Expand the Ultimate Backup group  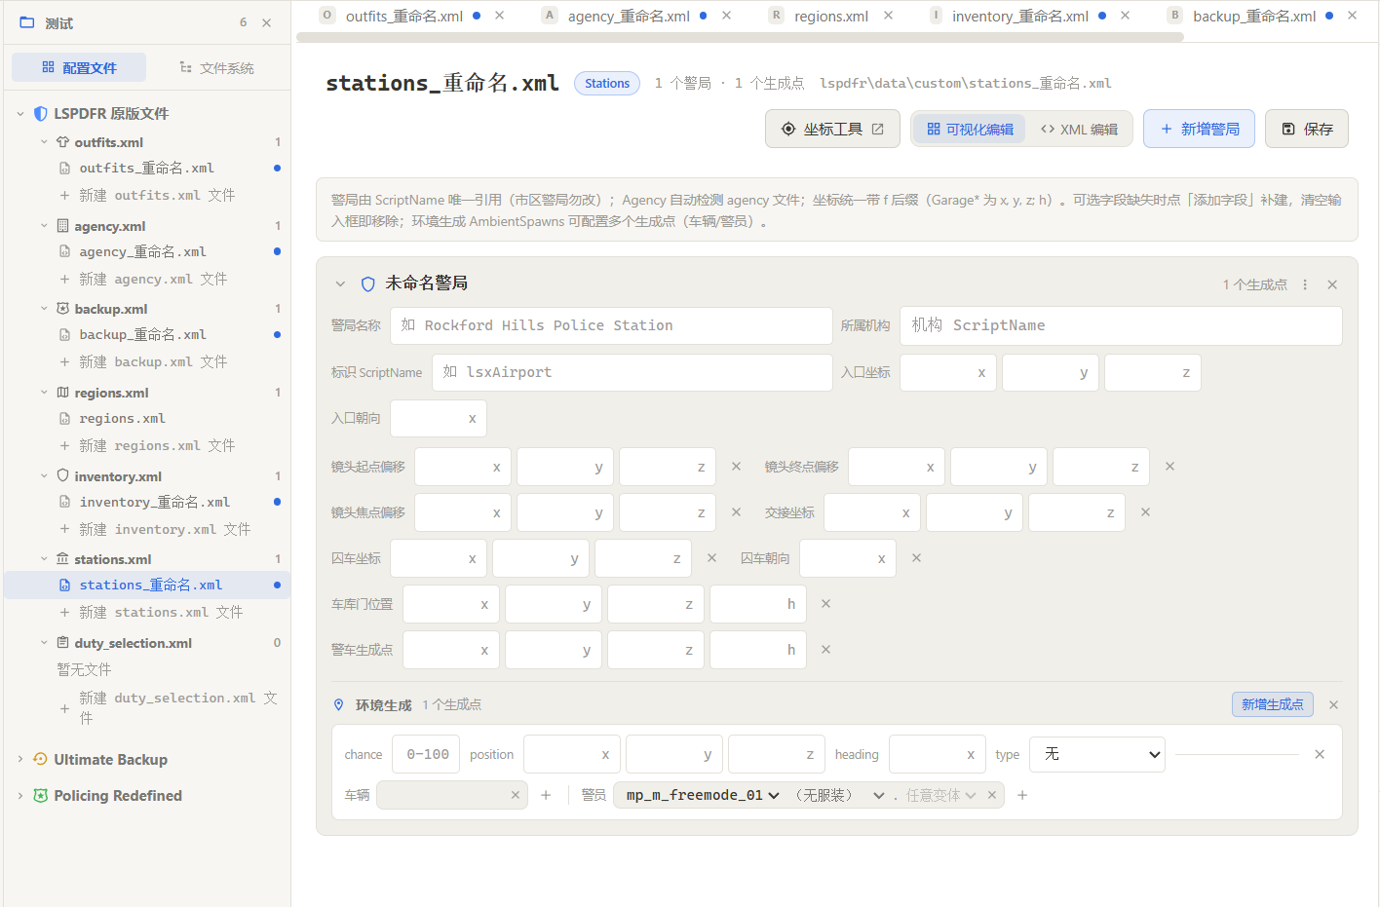click(20, 759)
